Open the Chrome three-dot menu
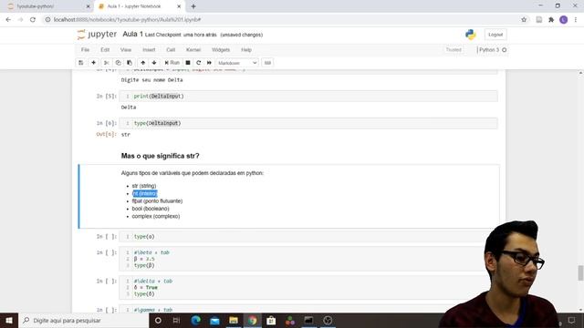 coord(576,20)
